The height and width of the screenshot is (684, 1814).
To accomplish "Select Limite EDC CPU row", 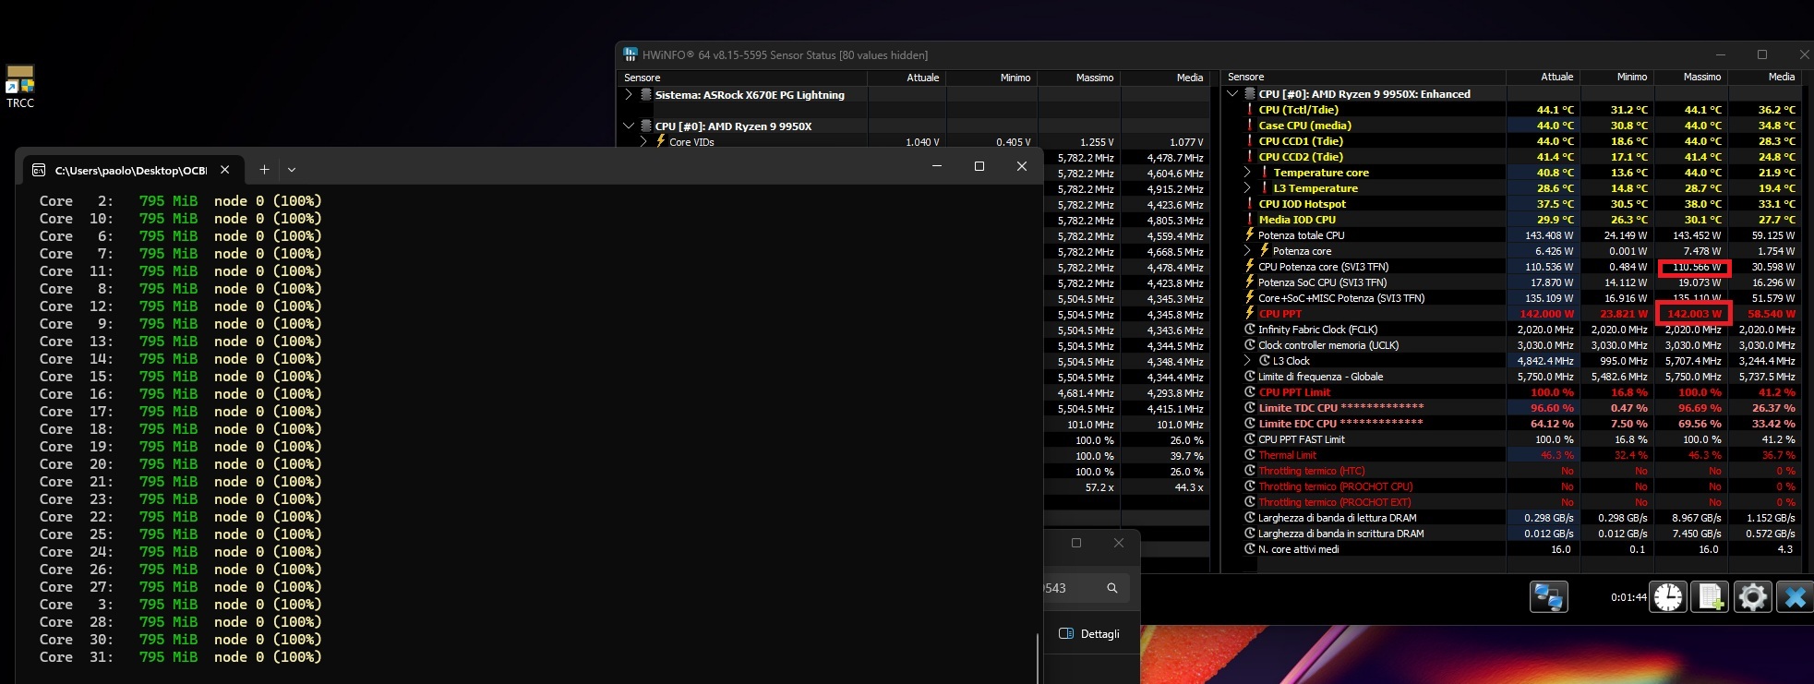I will pos(1520,424).
